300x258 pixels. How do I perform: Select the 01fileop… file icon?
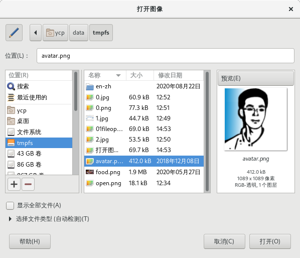89,129
